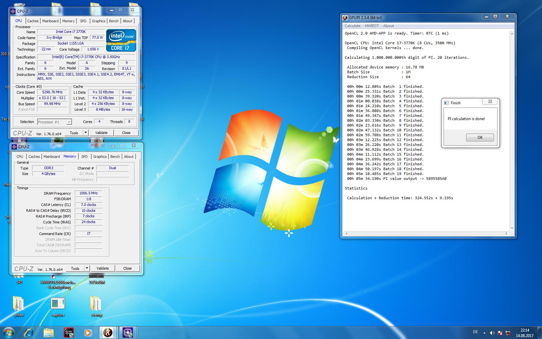The height and width of the screenshot is (339, 542).
Task: Open the volume tray icon
Action: click(492, 333)
